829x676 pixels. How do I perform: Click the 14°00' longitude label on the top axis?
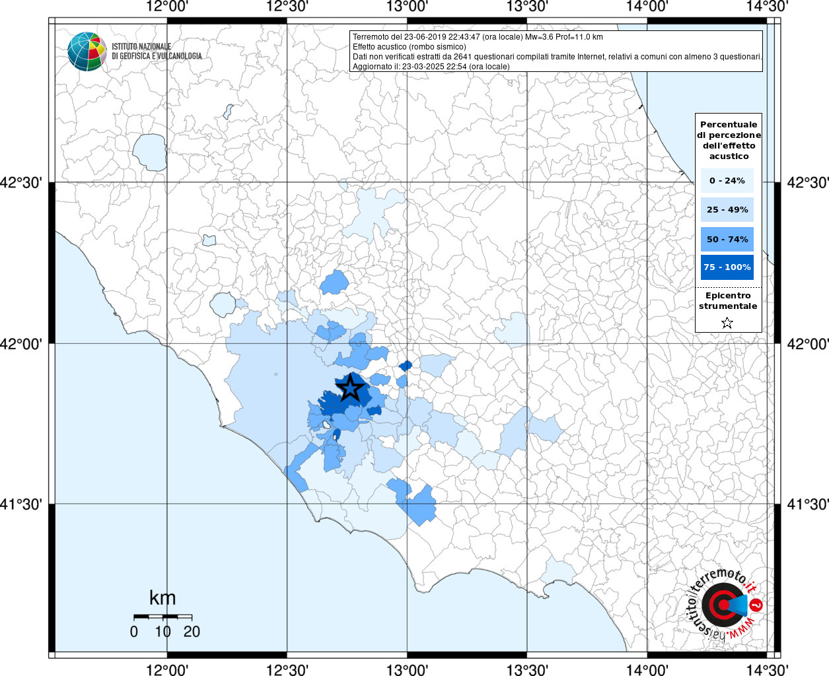coord(647,7)
